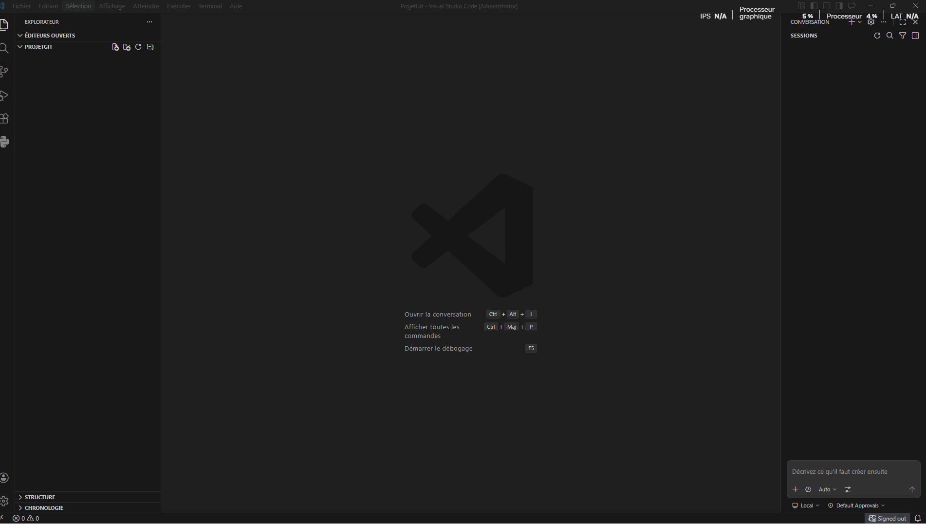This screenshot has height=524, width=926.
Task: Toggle the secondary side bar
Action: click(x=839, y=6)
